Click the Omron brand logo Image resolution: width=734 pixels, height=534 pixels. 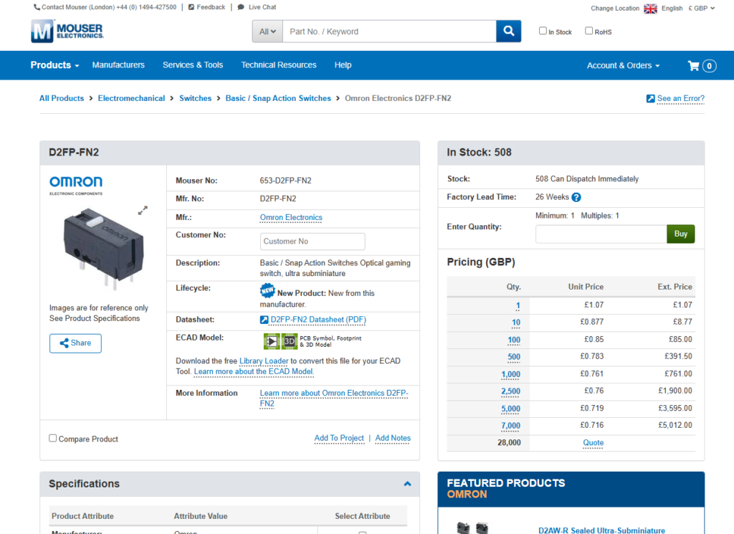[76, 183]
